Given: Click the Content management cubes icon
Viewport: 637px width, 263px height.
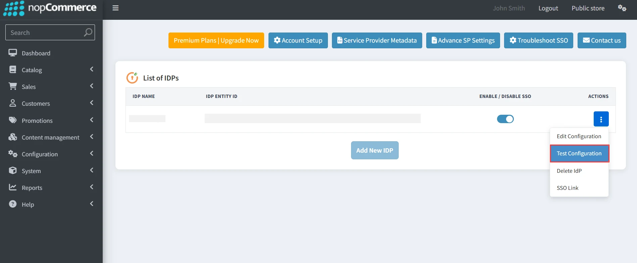Looking at the screenshot, I should (13, 137).
